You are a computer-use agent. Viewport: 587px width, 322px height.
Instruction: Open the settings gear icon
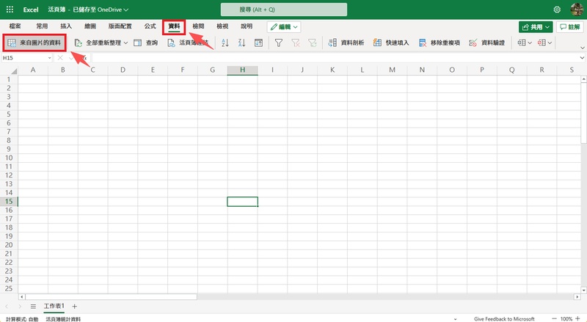pyautogui.click(x=557, y=10)
